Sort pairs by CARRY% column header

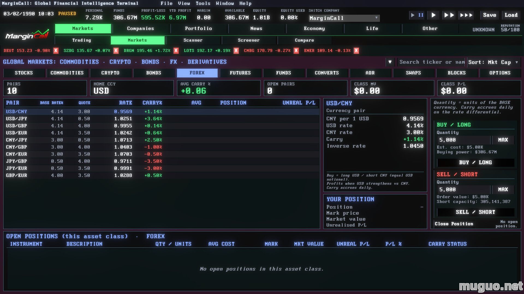152,103
